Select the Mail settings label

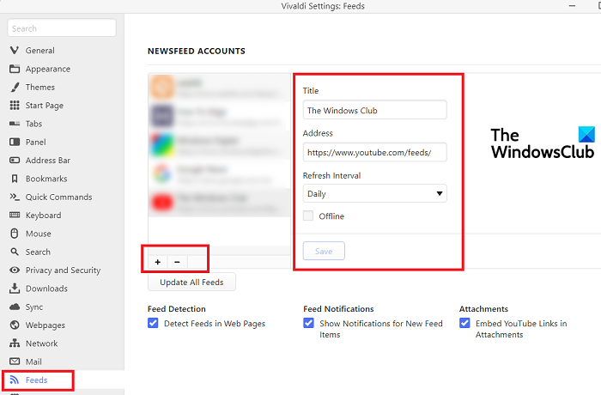coord(33,362)
